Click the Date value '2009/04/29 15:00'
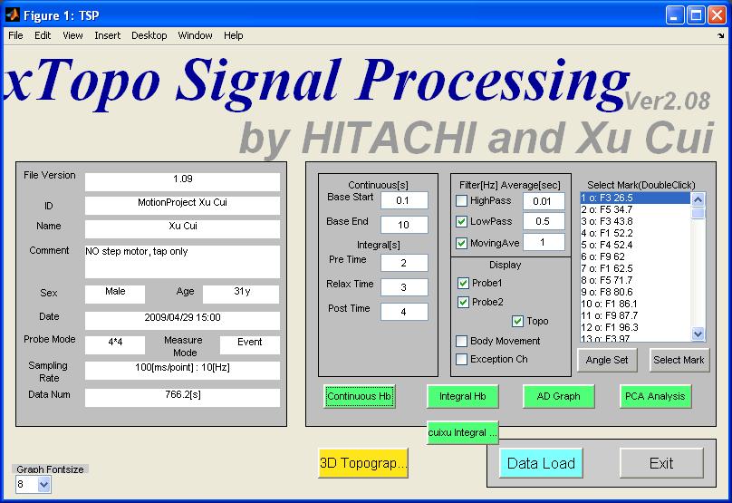 [182, 321]
